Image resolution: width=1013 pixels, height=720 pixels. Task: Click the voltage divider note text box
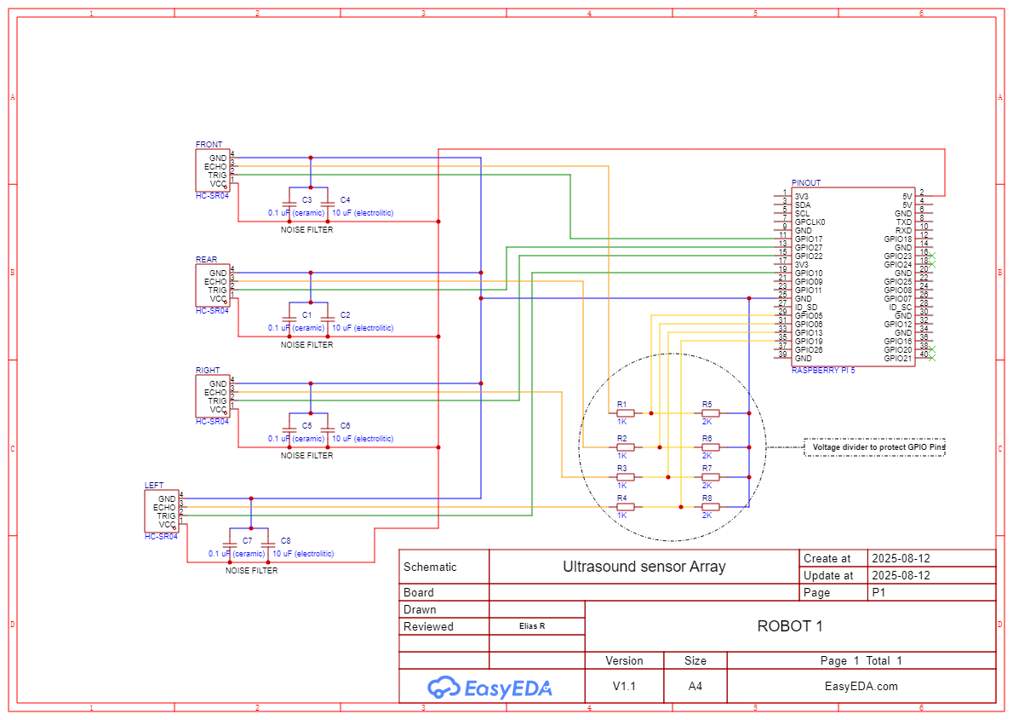point(874,447)
